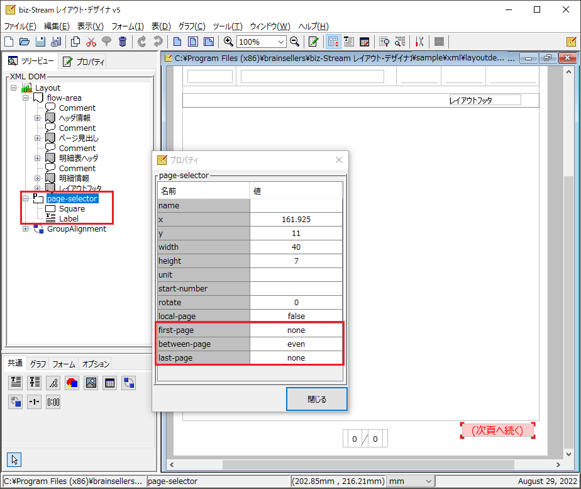This screenshot has height=489, width=581.
Task: Click the local-page value cell
Action: tap(296, 317)
